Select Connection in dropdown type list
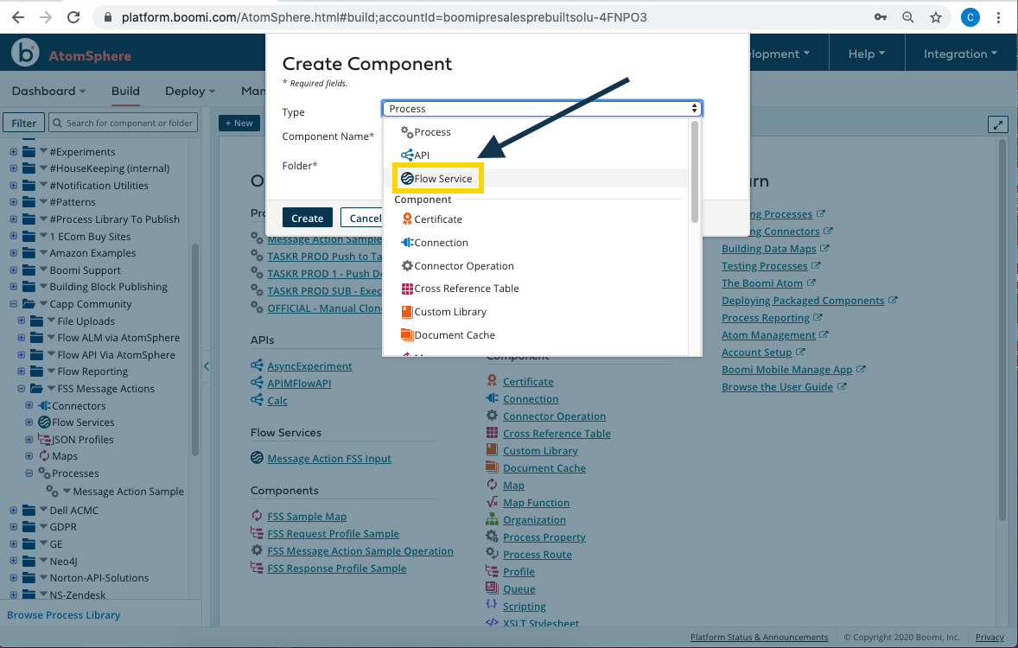This screenshot has height=648, width=1018. point(435,243)
